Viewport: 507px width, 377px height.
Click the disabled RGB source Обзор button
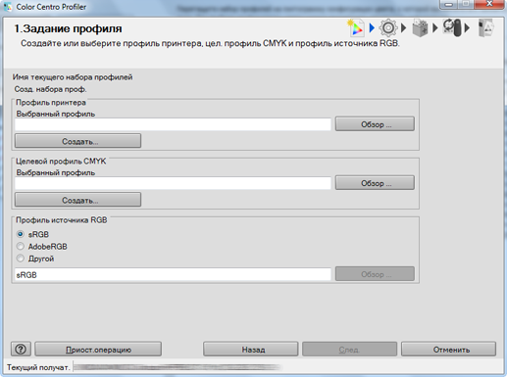375,274
